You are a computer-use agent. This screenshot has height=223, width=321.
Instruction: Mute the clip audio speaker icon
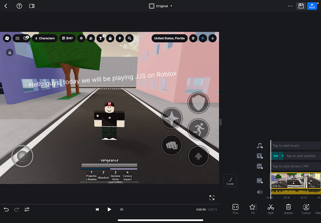pos(260,192)
